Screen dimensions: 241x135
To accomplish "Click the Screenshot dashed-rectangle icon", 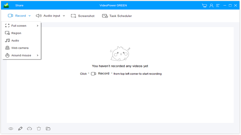I will pyautogui.click(x=73, y=16).
